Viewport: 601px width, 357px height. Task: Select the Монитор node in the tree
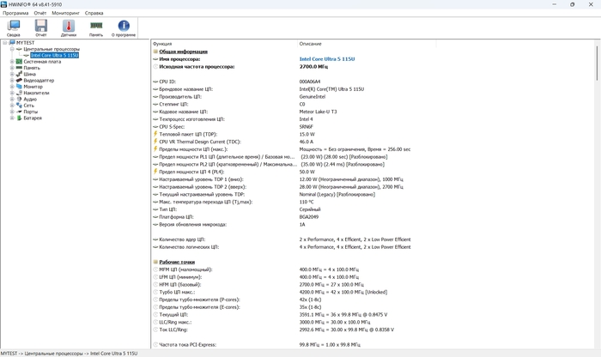(33, 87)
